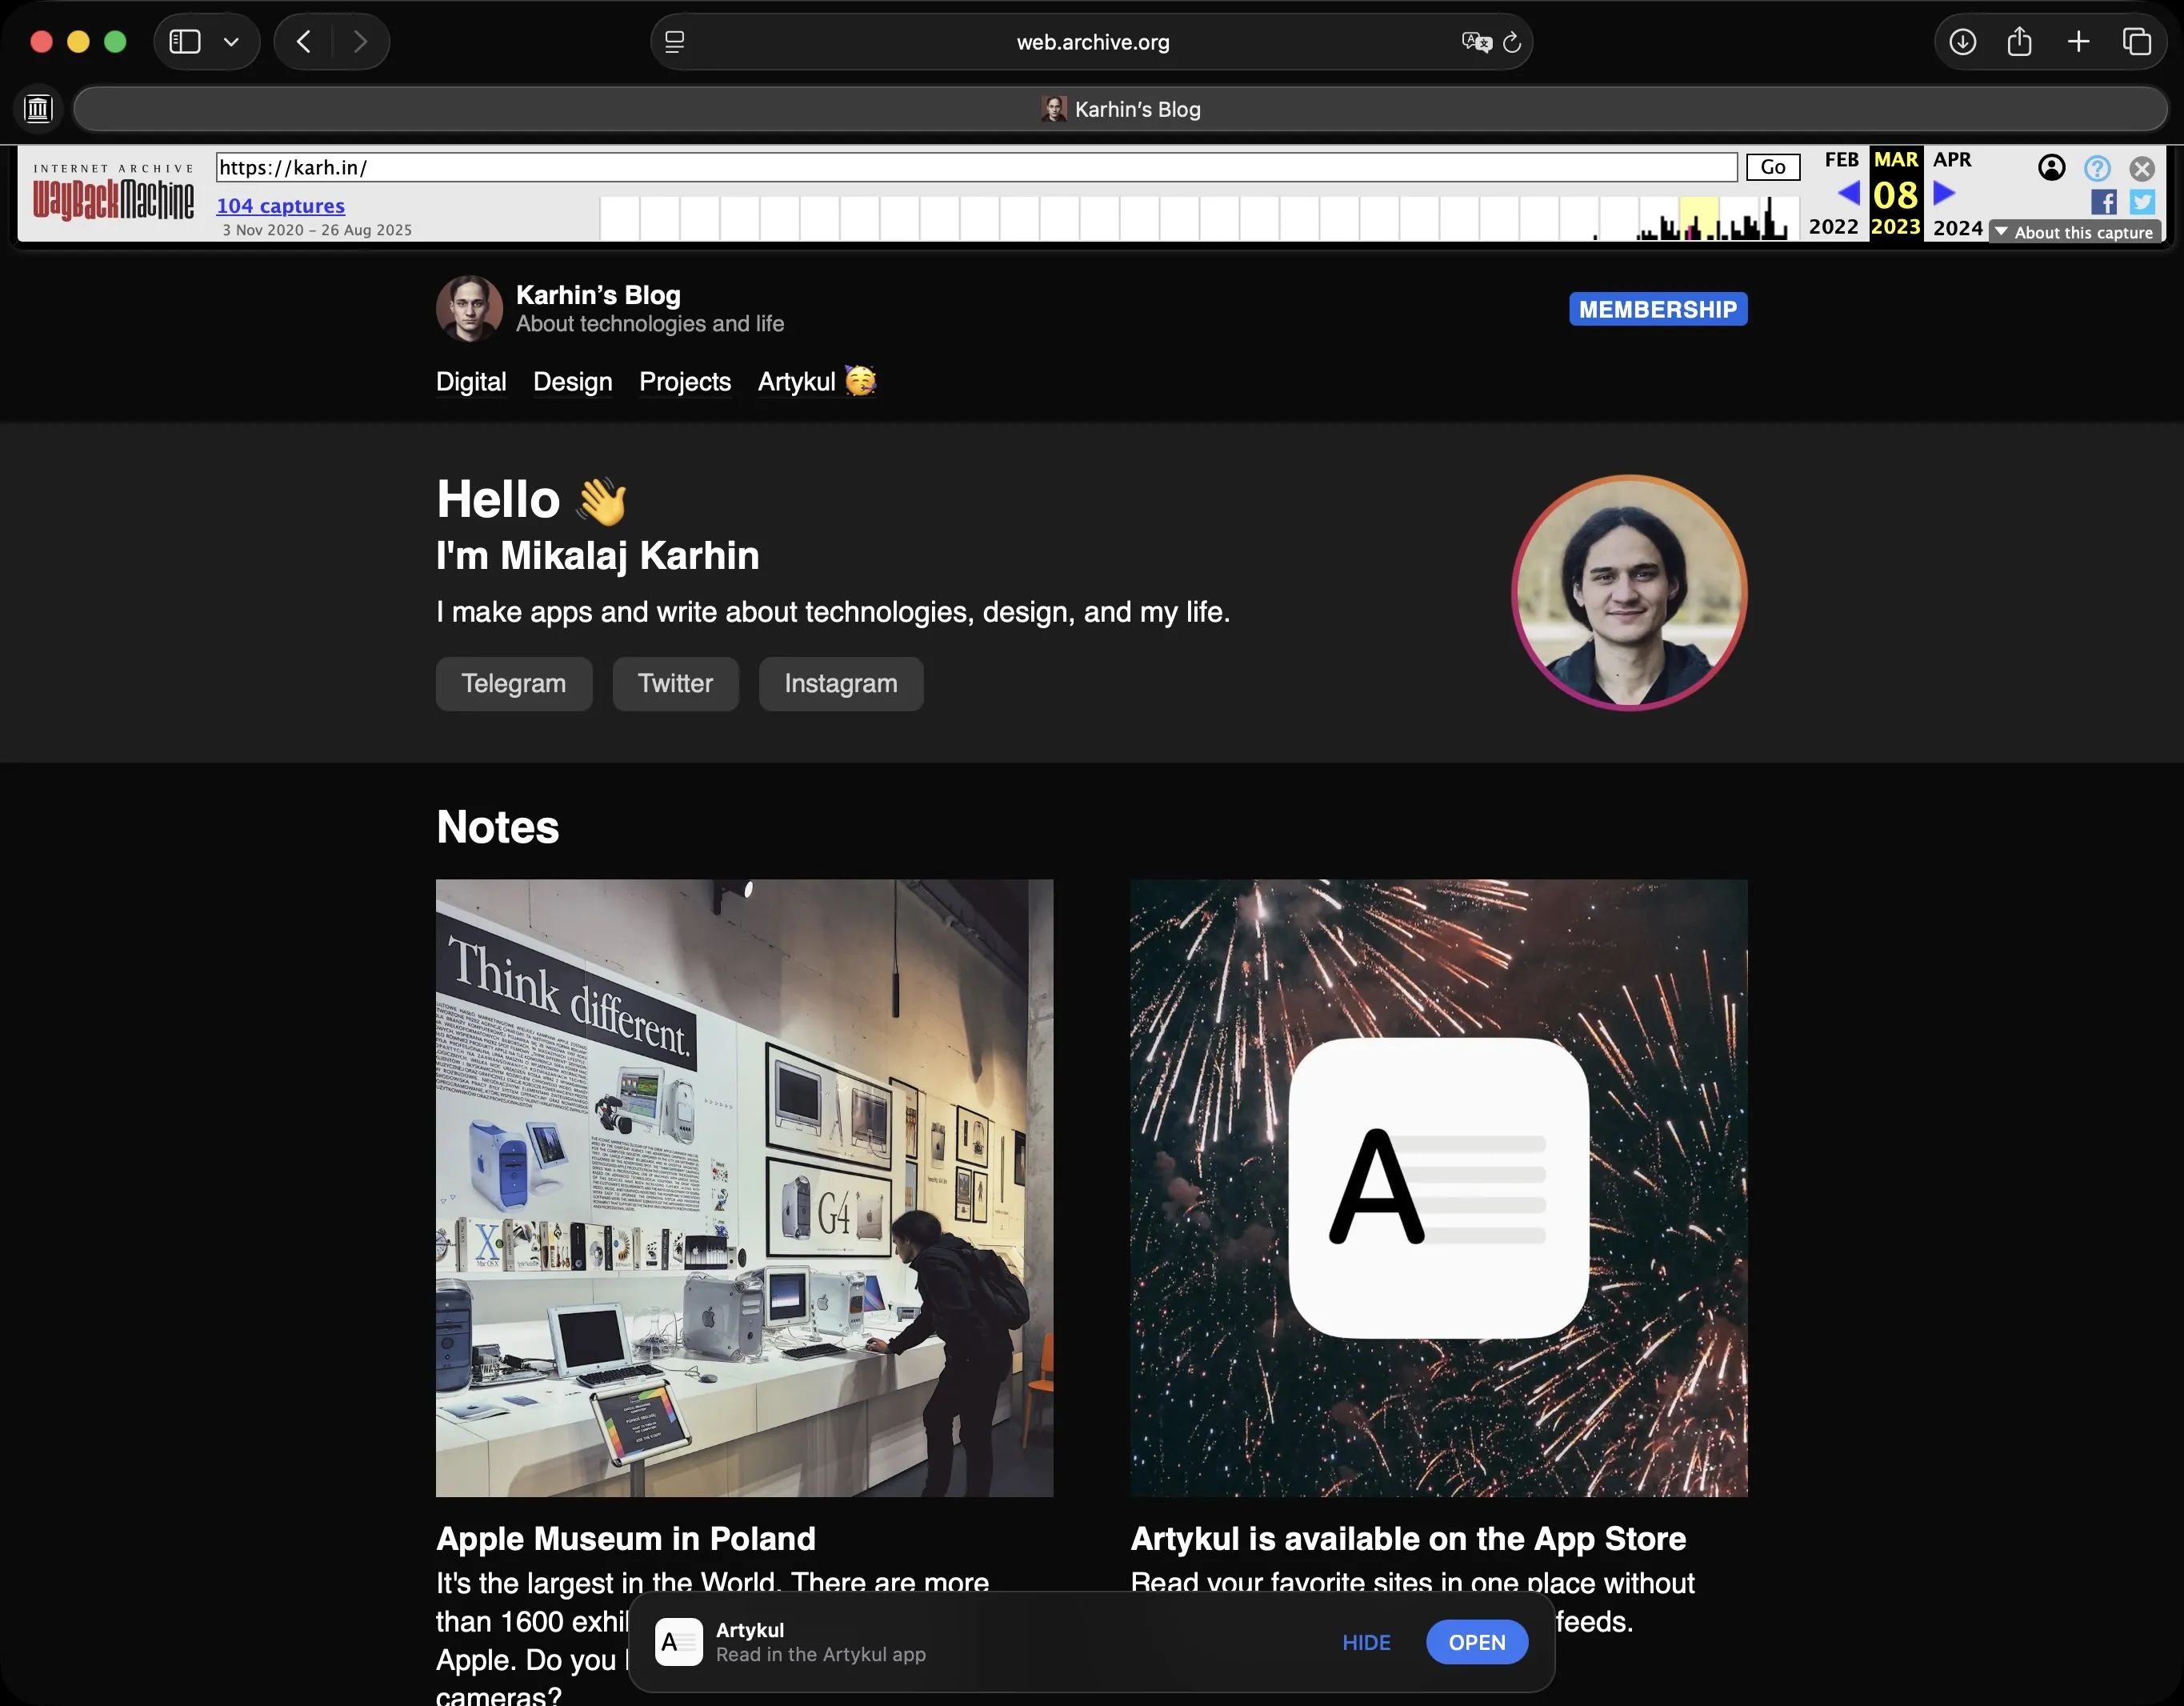Open the sidebar chevron dropdown menu
This screenshot has width=2184, height=1706.
(231, 42)
